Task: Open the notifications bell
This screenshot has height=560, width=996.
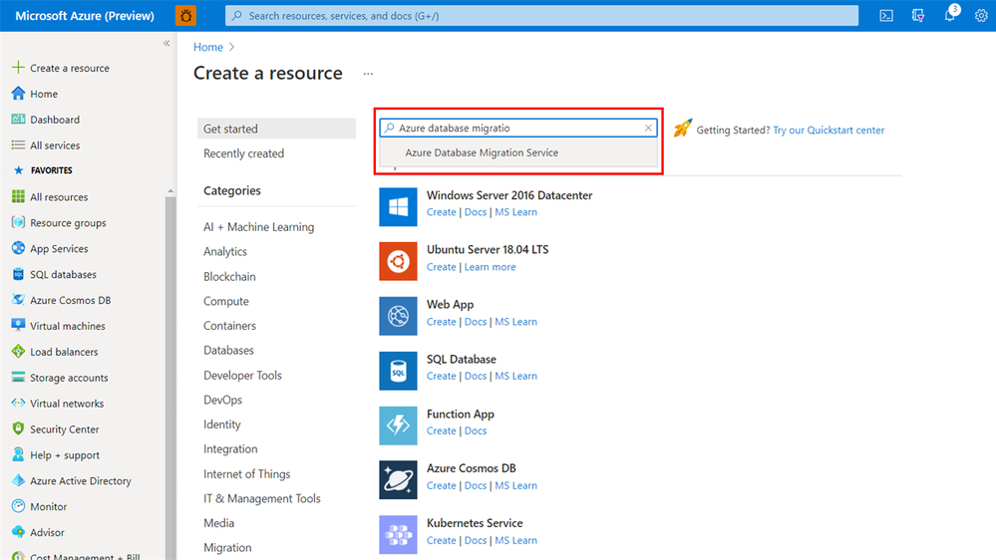Action: click(x=949, y=16)
